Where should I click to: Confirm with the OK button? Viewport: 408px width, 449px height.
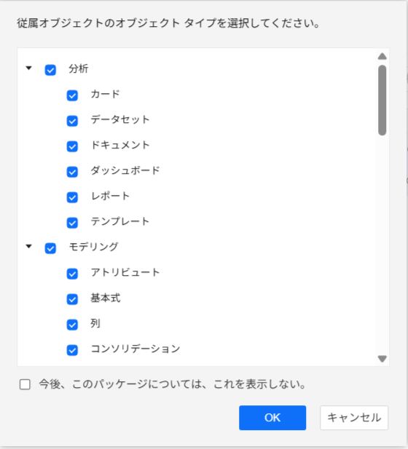pyautogui.click(x=272, y=418)
